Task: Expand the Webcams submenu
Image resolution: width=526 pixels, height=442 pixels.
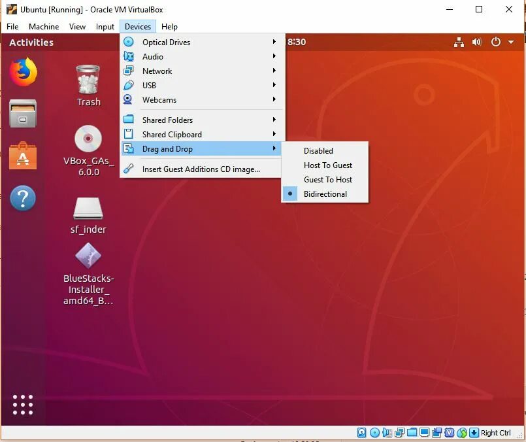Action: click(202, 99)
